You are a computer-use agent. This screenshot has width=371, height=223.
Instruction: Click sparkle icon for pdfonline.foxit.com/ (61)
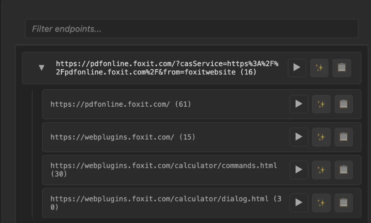click(321, 104)
